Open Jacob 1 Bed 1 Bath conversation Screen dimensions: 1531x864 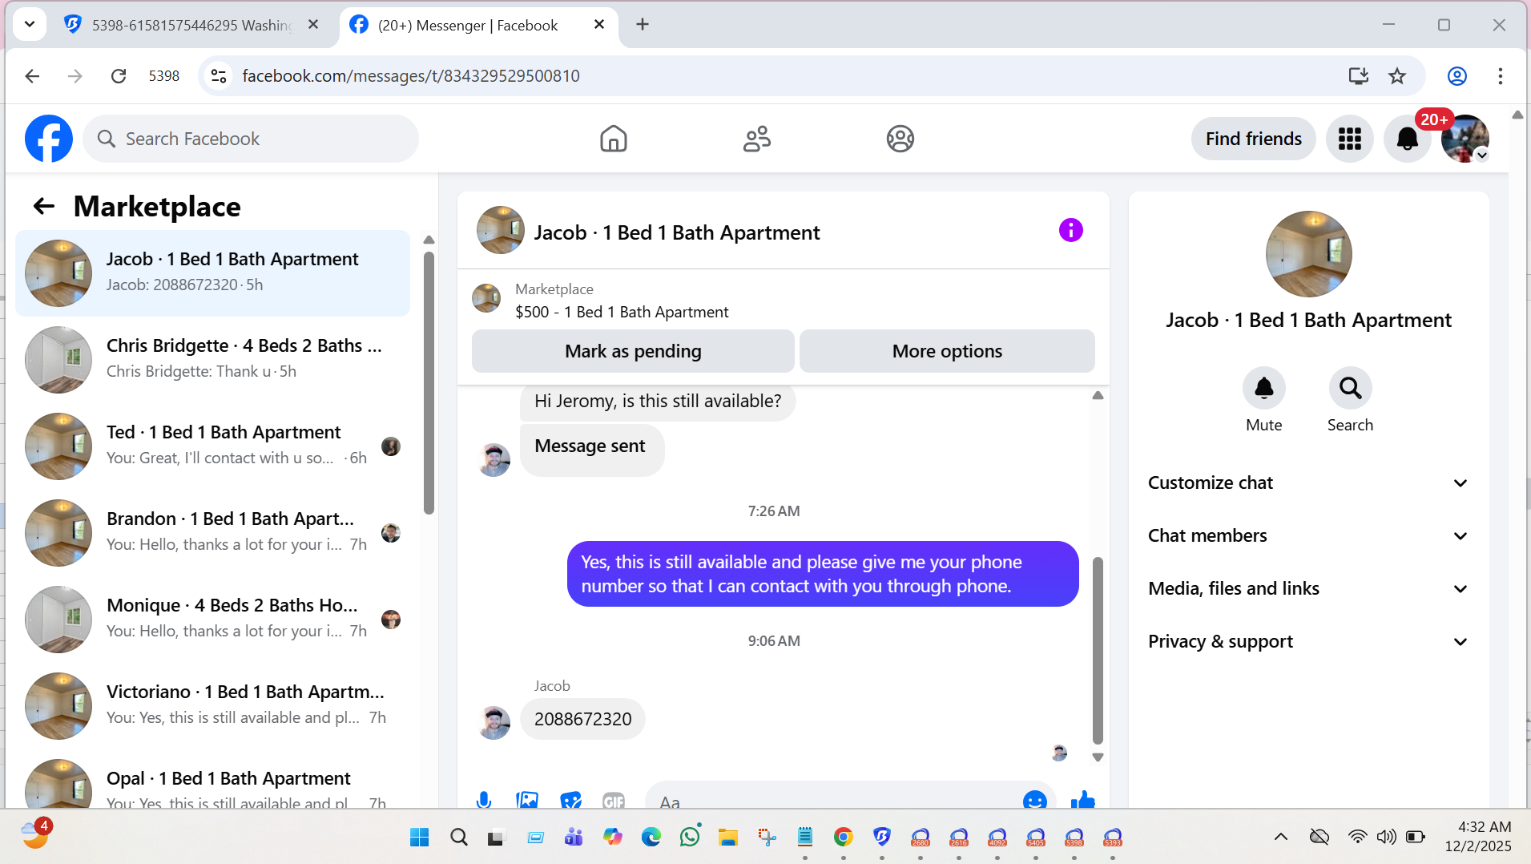tap(213, 273)
